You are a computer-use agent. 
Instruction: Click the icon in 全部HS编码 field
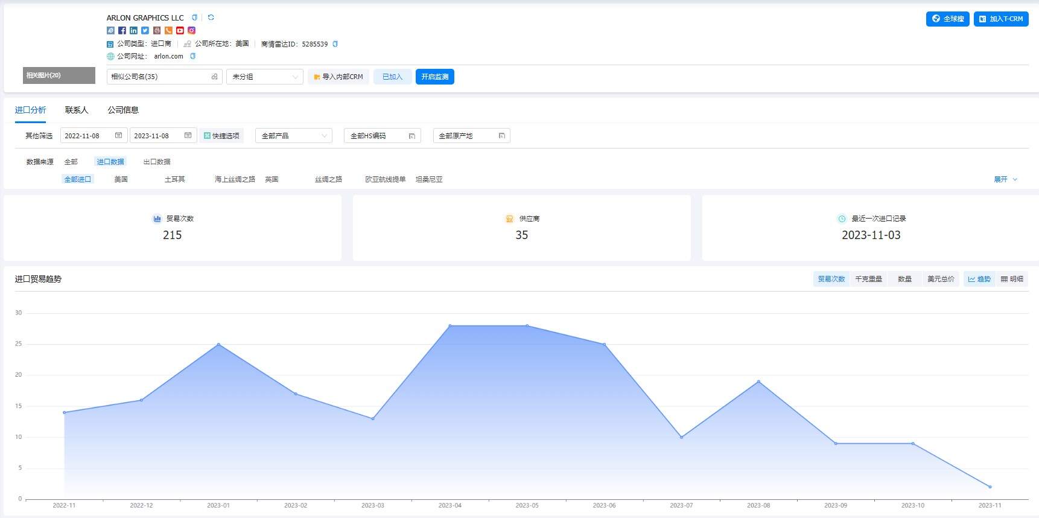(x=411, y=136)
